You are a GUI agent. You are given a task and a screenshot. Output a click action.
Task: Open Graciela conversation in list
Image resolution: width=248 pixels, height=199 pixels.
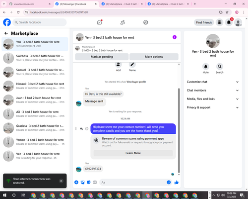35,128
